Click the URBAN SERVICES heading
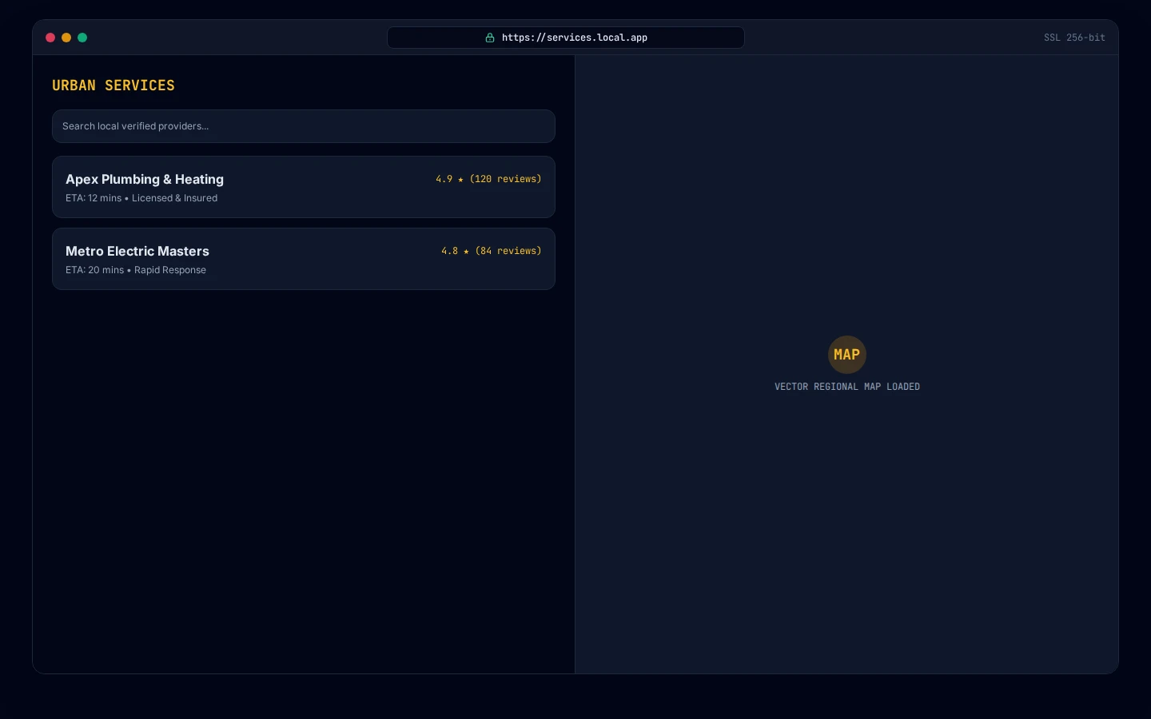The height and width of the screenshot is (719, 1151). coord(114,85)
